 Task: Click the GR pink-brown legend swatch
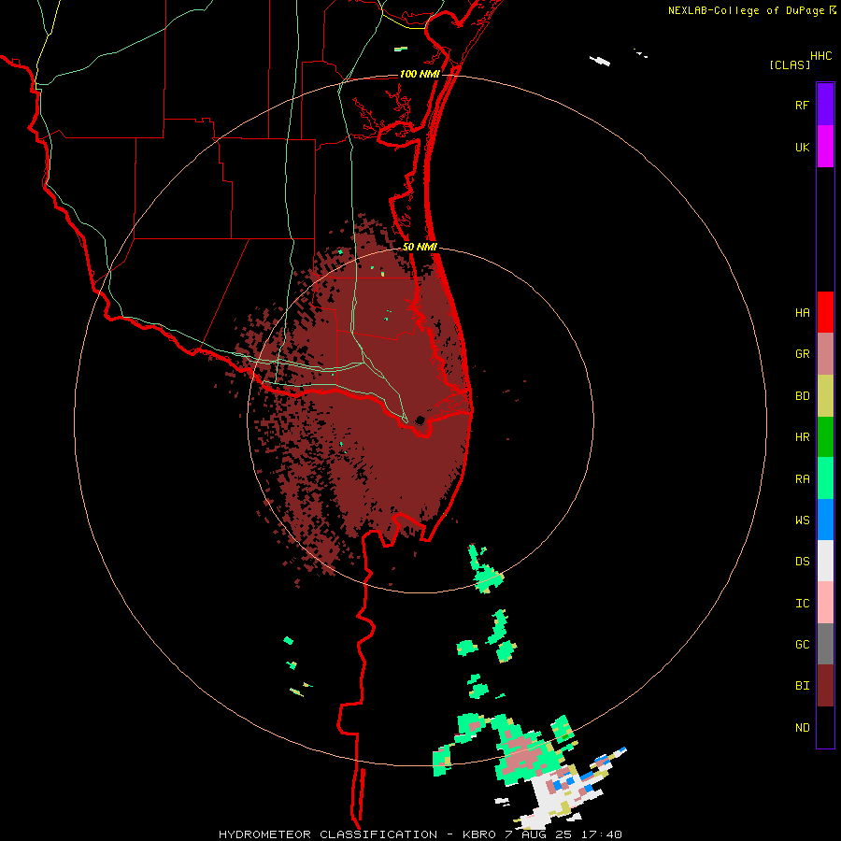click(825, 354)
